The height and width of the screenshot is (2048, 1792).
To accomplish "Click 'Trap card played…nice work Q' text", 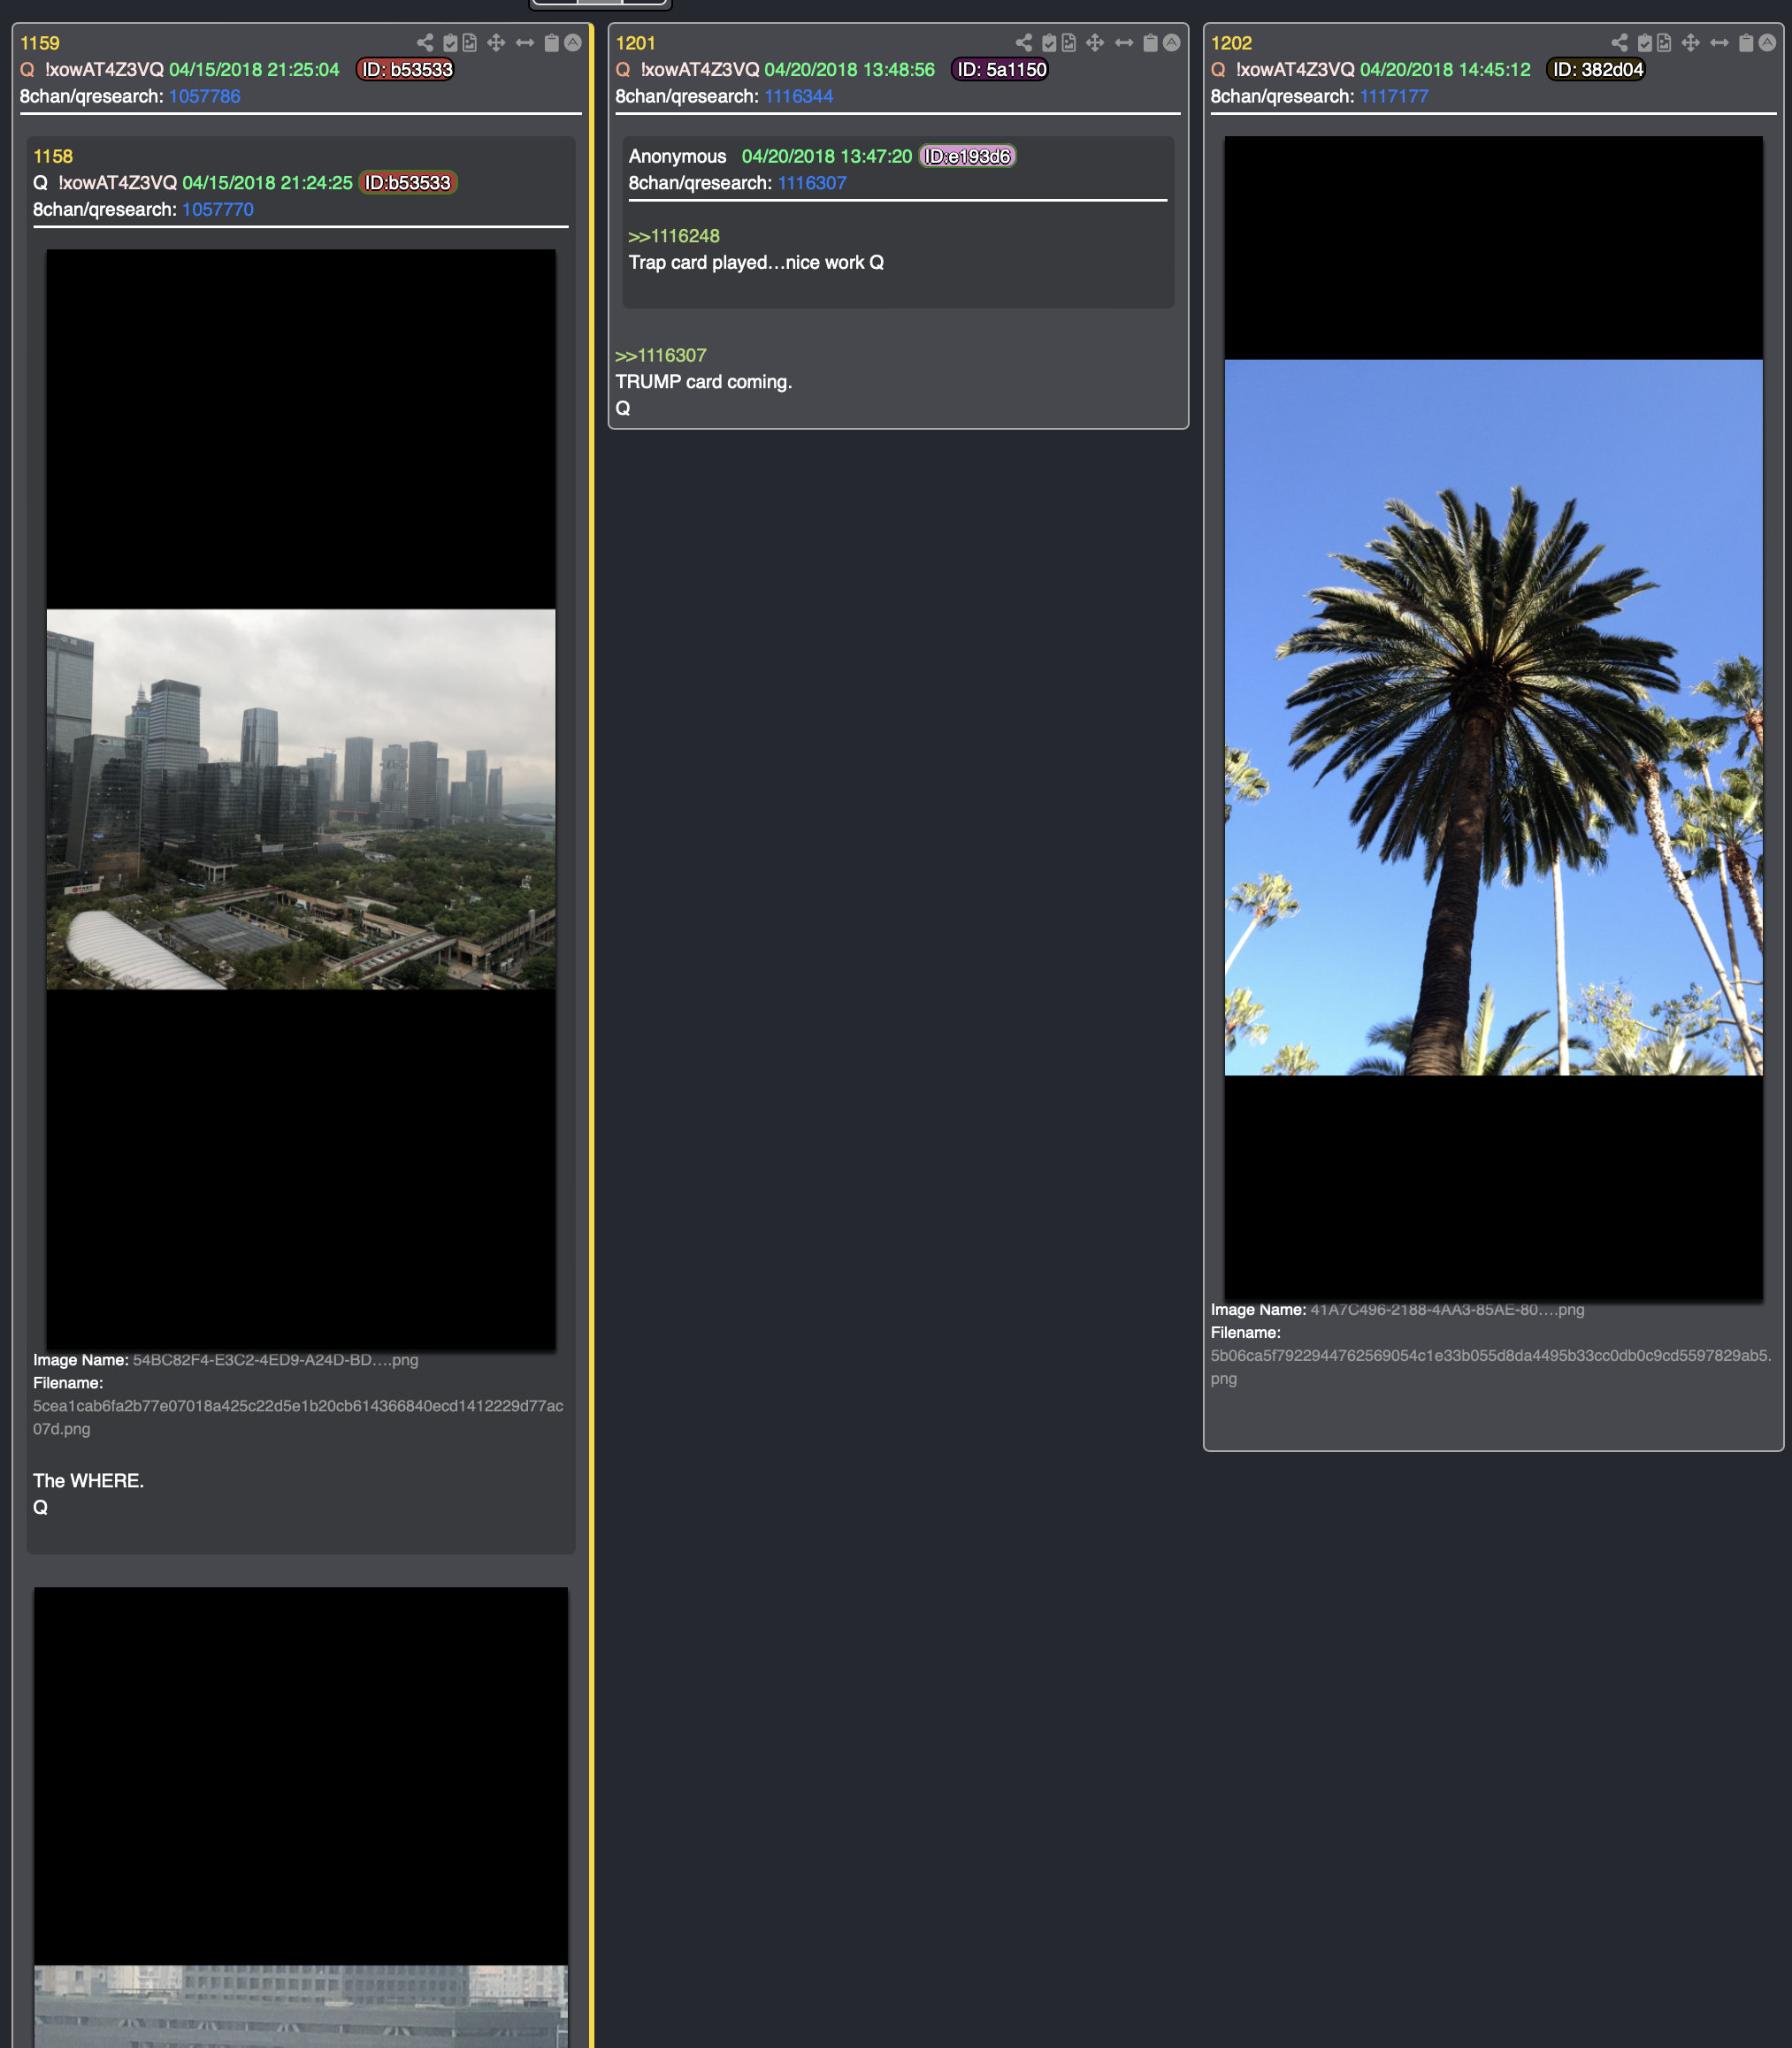I will tap(756, 263).
